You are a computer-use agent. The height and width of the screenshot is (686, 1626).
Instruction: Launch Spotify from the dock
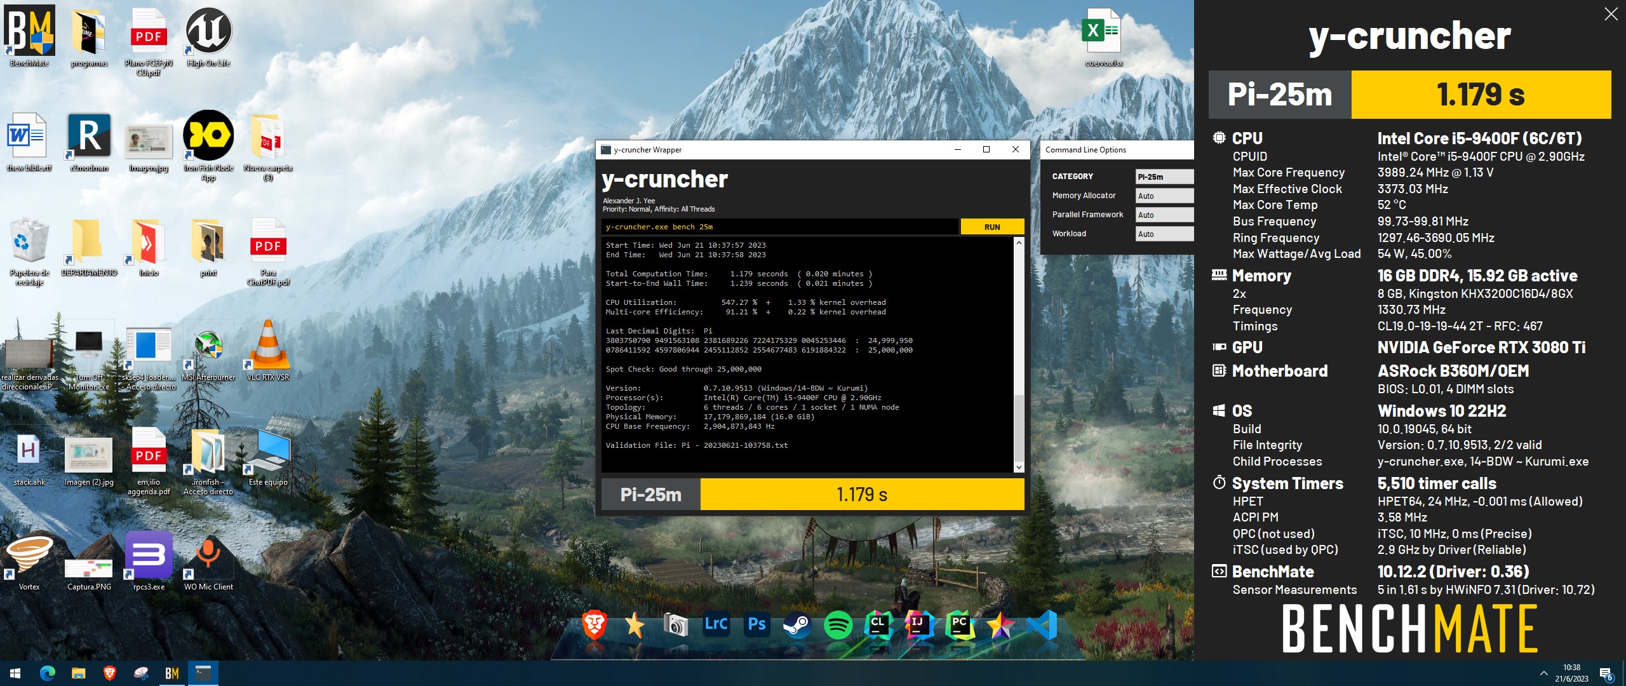[x=838, y=625]
